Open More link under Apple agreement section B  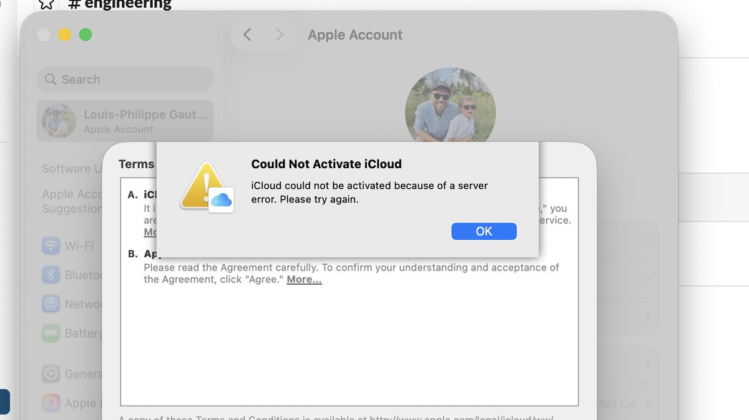(304, 280)
